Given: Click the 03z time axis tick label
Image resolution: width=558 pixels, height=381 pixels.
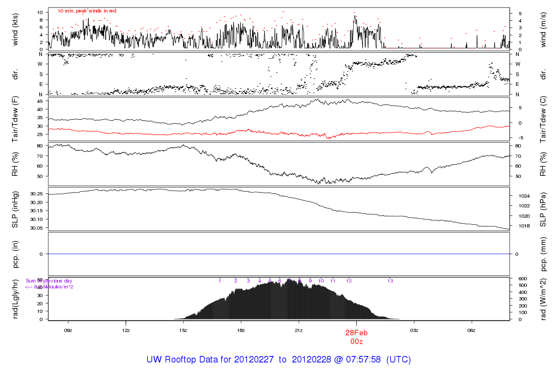Looking at the screenshot, I should [414, 330].
